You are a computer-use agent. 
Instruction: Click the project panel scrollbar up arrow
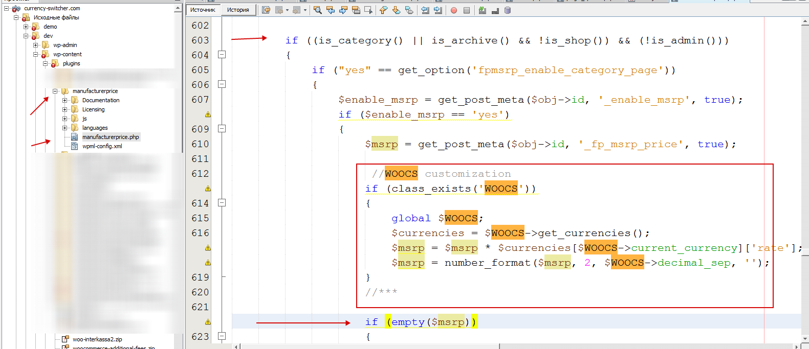[178, 8]
